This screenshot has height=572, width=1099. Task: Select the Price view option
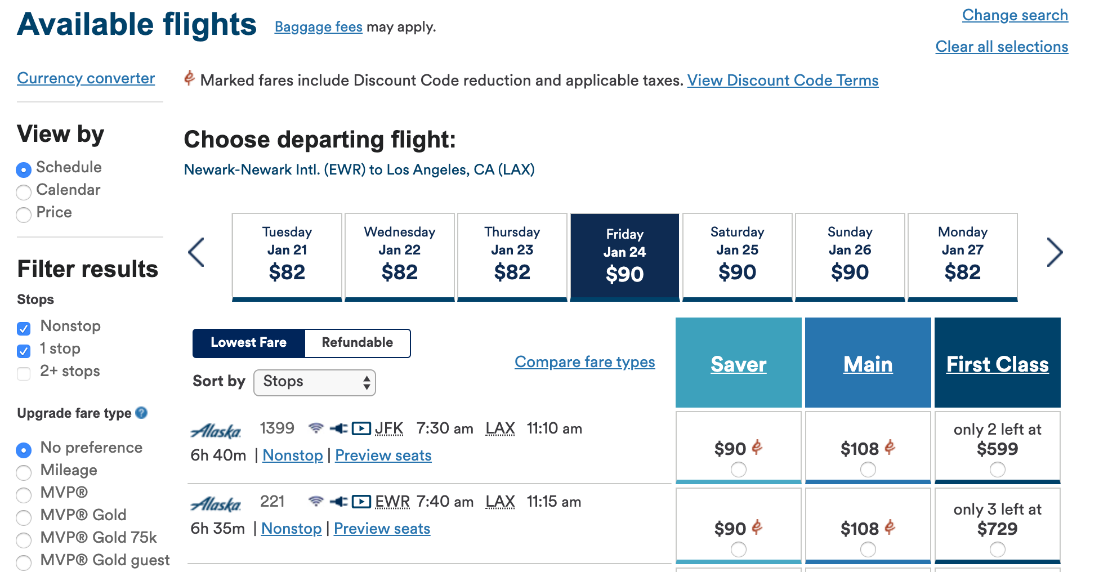24,214
